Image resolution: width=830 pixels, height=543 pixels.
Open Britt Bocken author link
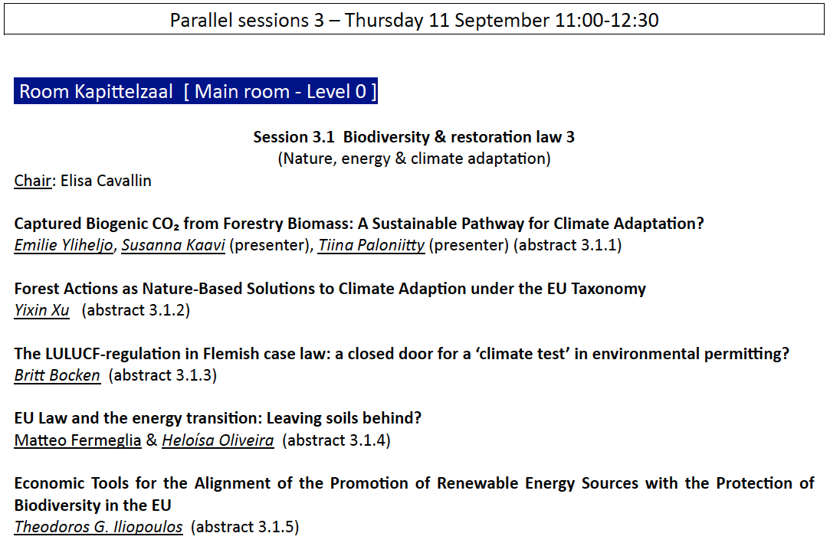57,375
